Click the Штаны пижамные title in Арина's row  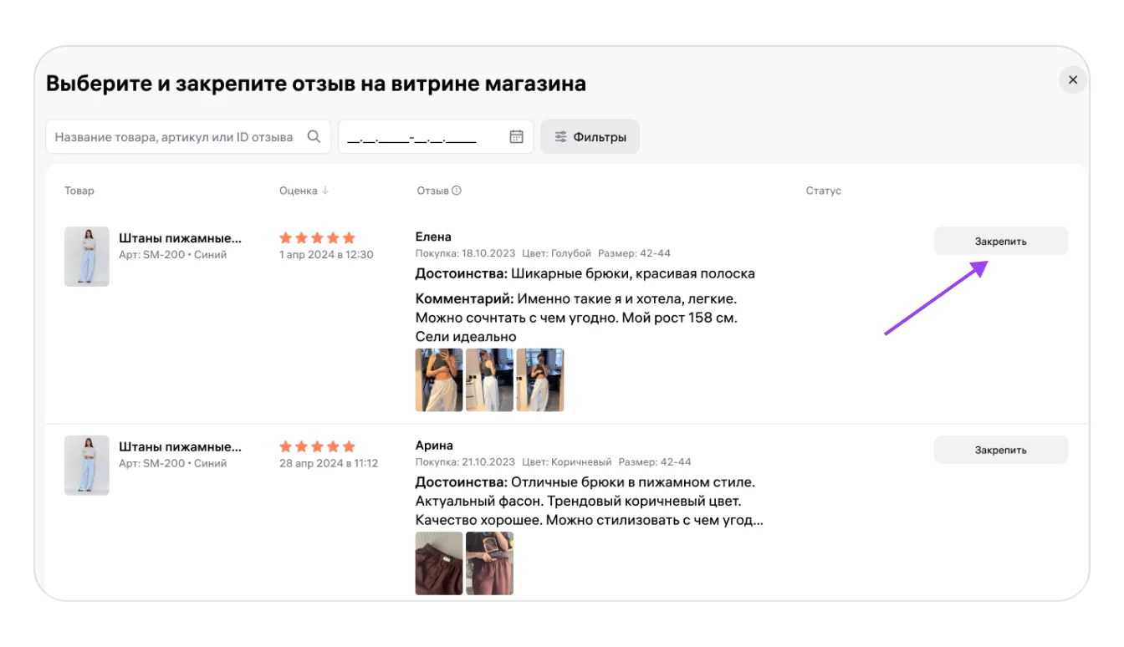pyautogui.click(x=180, y=447)
